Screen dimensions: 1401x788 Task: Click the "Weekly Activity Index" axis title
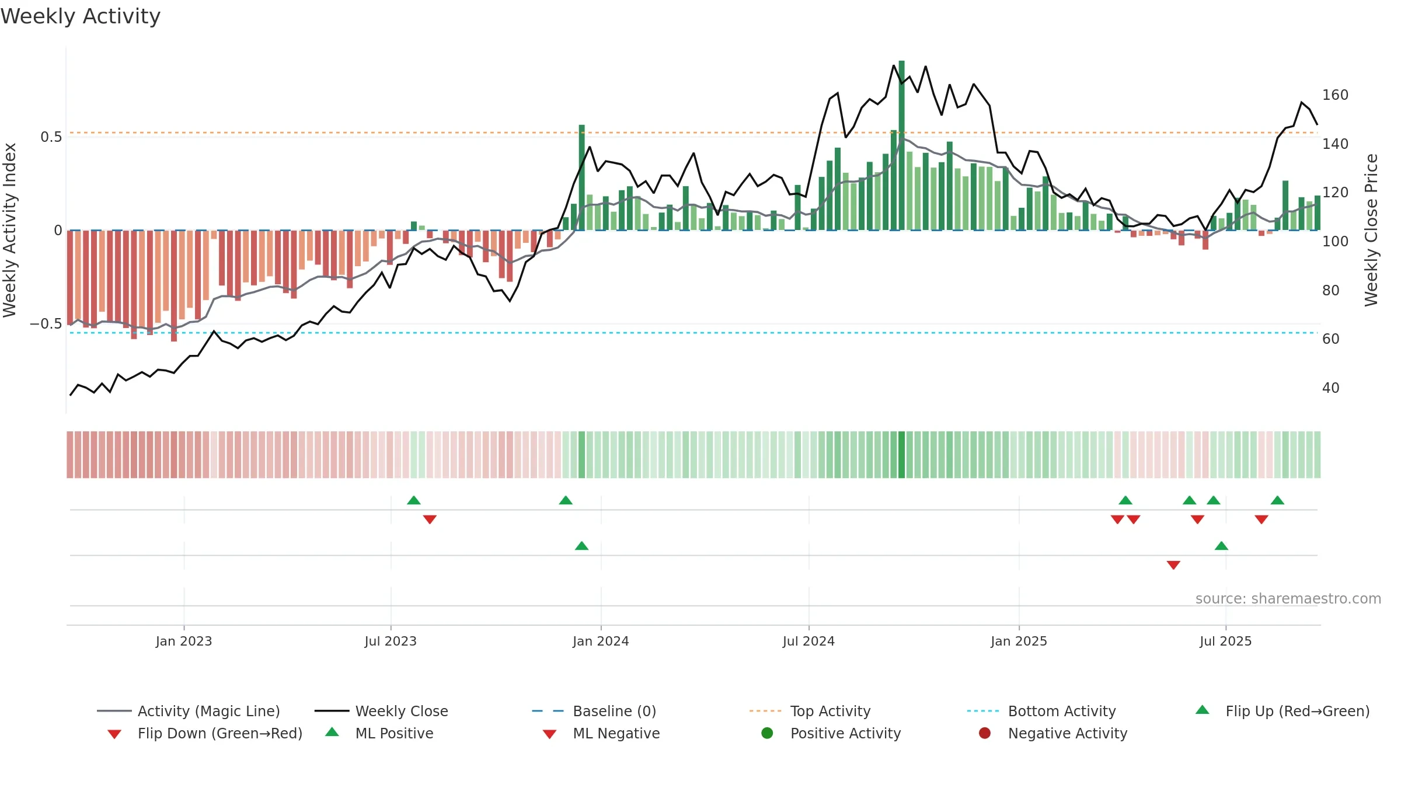(x=9, y=231)
